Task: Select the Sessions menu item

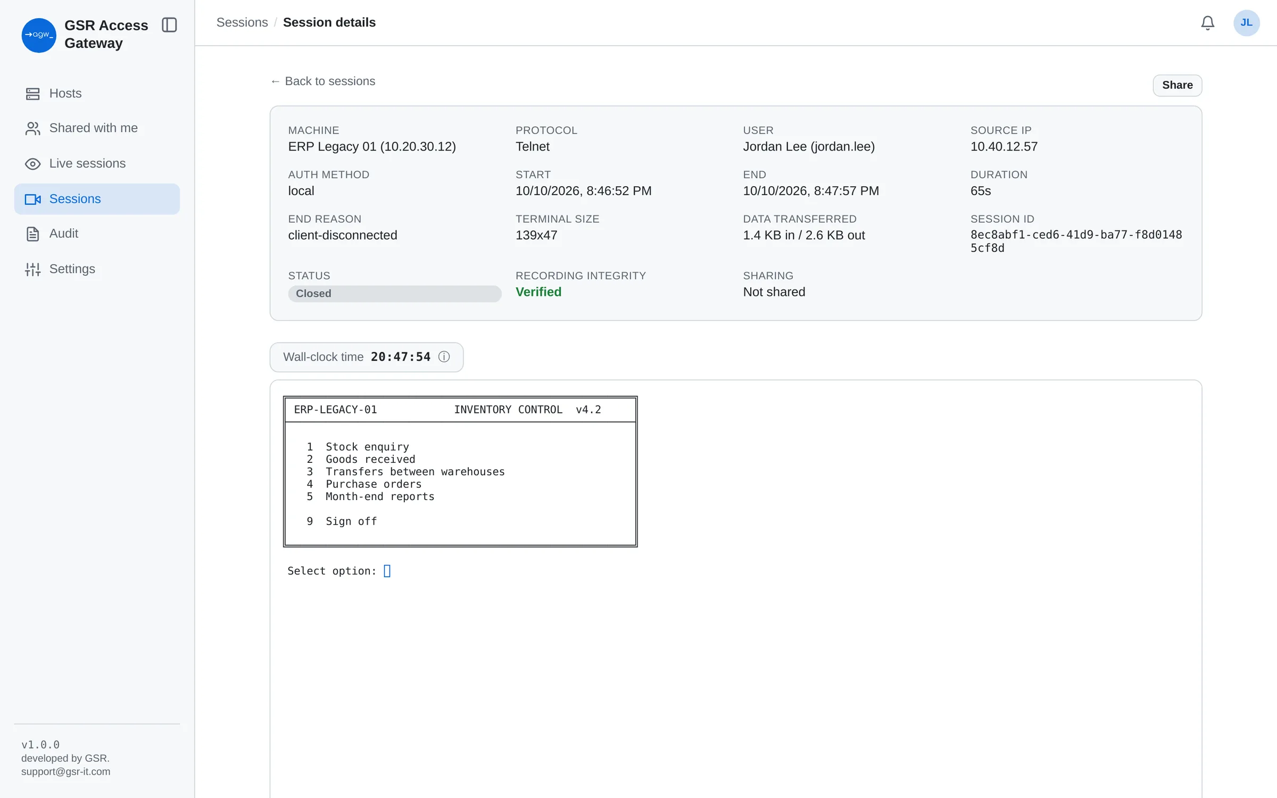Action: click(97, 199)
